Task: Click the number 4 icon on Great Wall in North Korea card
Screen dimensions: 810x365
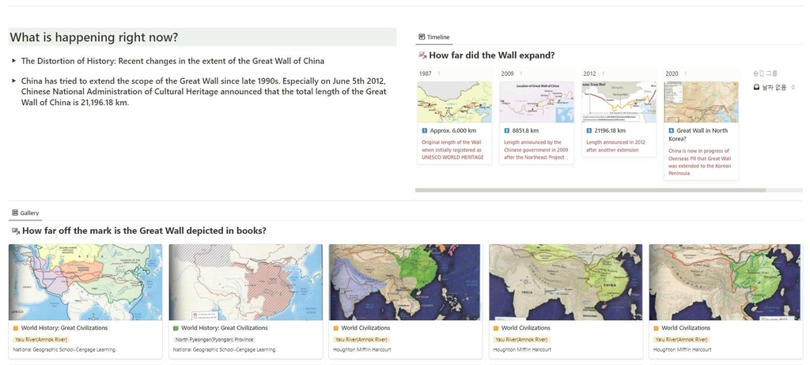Action: pyautogui.click(x=672, y=130)
